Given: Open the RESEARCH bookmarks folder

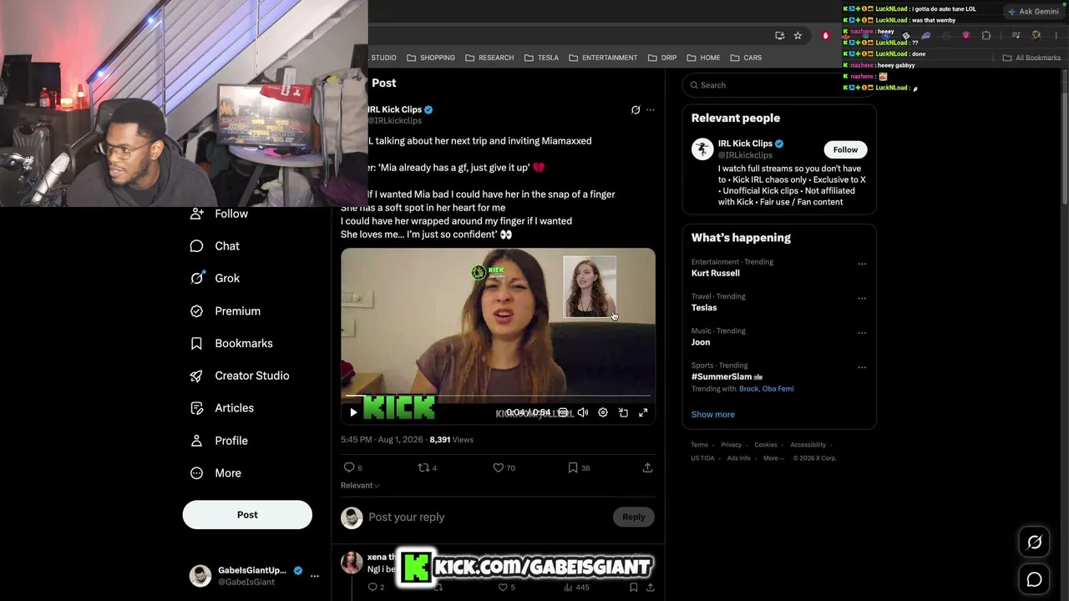Looking at the screenshot, I should [489, 58].
